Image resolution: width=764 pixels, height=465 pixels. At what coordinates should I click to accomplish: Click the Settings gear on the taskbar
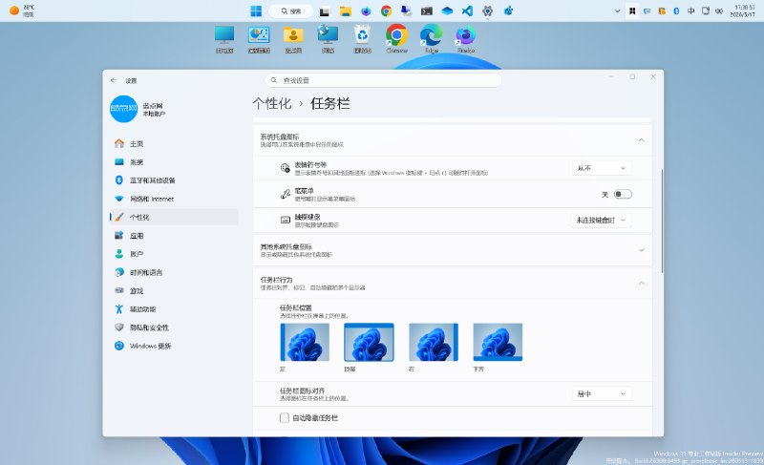click(x=488, y=11)
